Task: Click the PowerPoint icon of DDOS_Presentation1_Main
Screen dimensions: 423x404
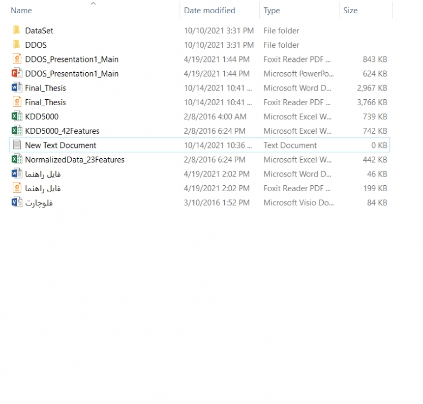Action: point(17,73)
